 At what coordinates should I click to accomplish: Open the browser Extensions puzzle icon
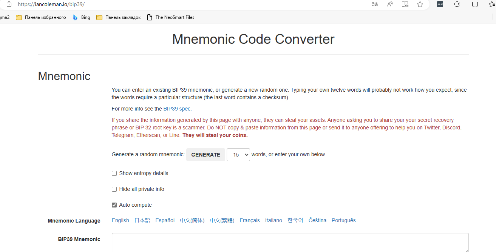point(457,4)
